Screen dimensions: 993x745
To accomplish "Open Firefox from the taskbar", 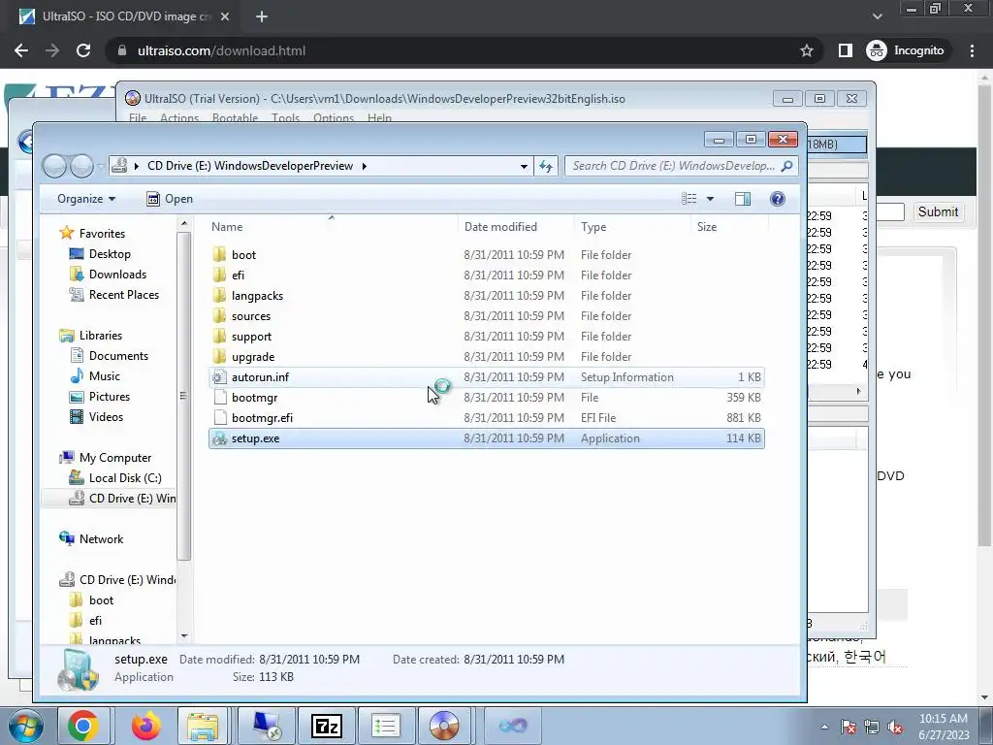I will (x=146, y=726).
